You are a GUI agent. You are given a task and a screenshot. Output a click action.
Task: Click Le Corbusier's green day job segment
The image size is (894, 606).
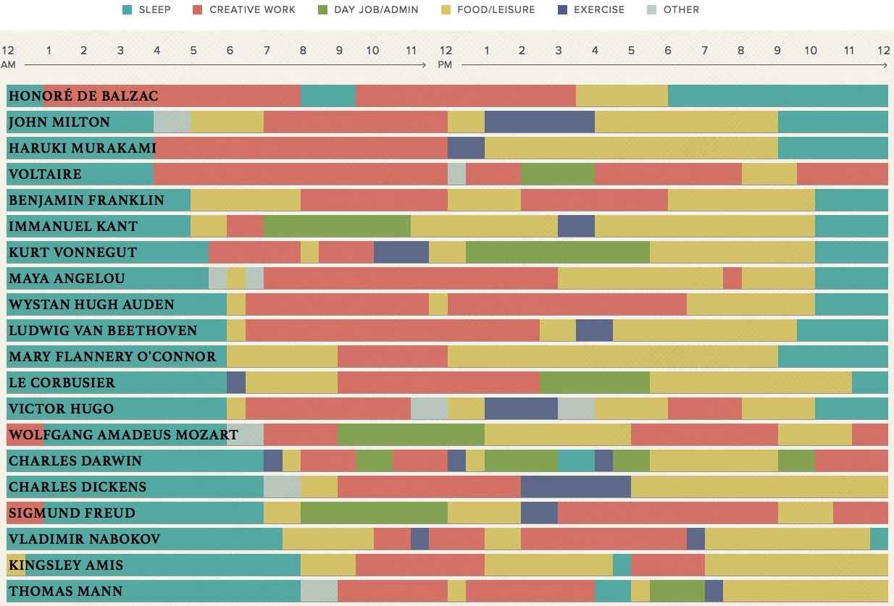[595, 382]
